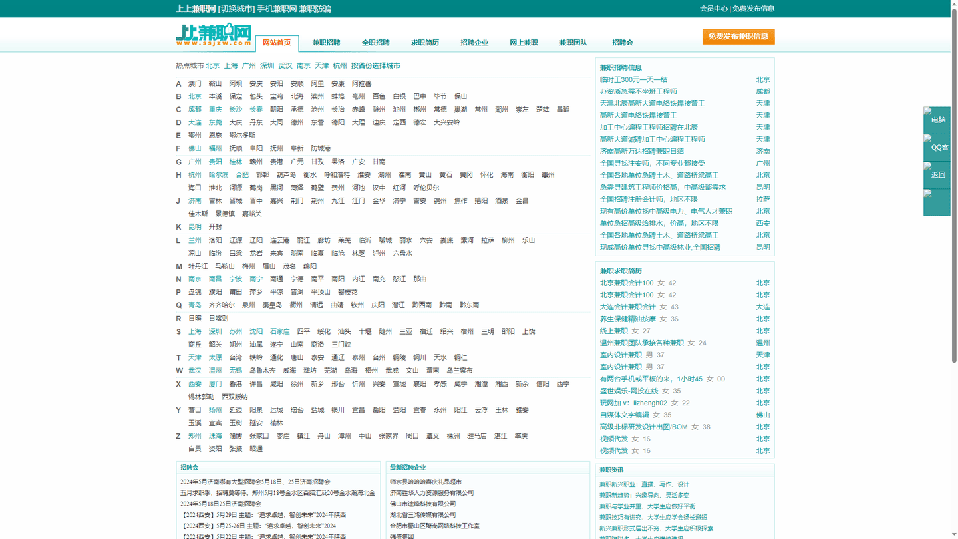958x539 pixels.
Task: Open news 兼职新趋势：兴趣导向、灵活多变
Action: (644, 496)
